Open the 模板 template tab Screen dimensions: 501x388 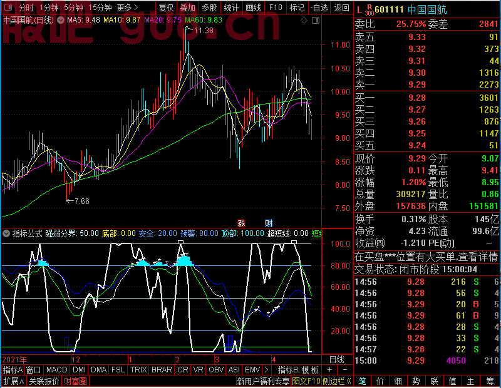310,370
